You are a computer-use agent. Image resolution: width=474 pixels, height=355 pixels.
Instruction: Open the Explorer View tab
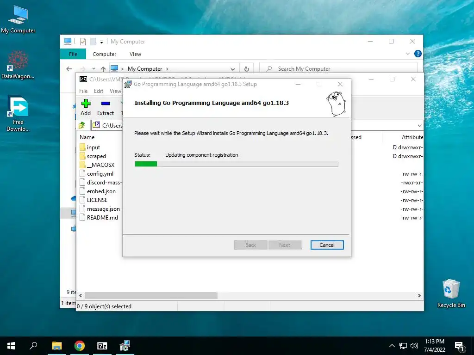pos(135,54)
